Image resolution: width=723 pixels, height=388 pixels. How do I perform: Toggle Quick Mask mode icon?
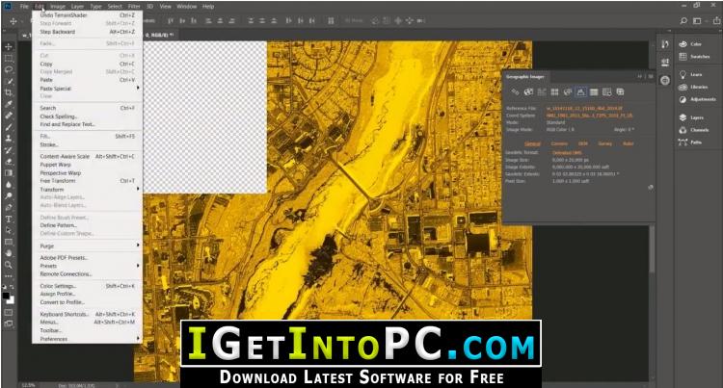9,312
